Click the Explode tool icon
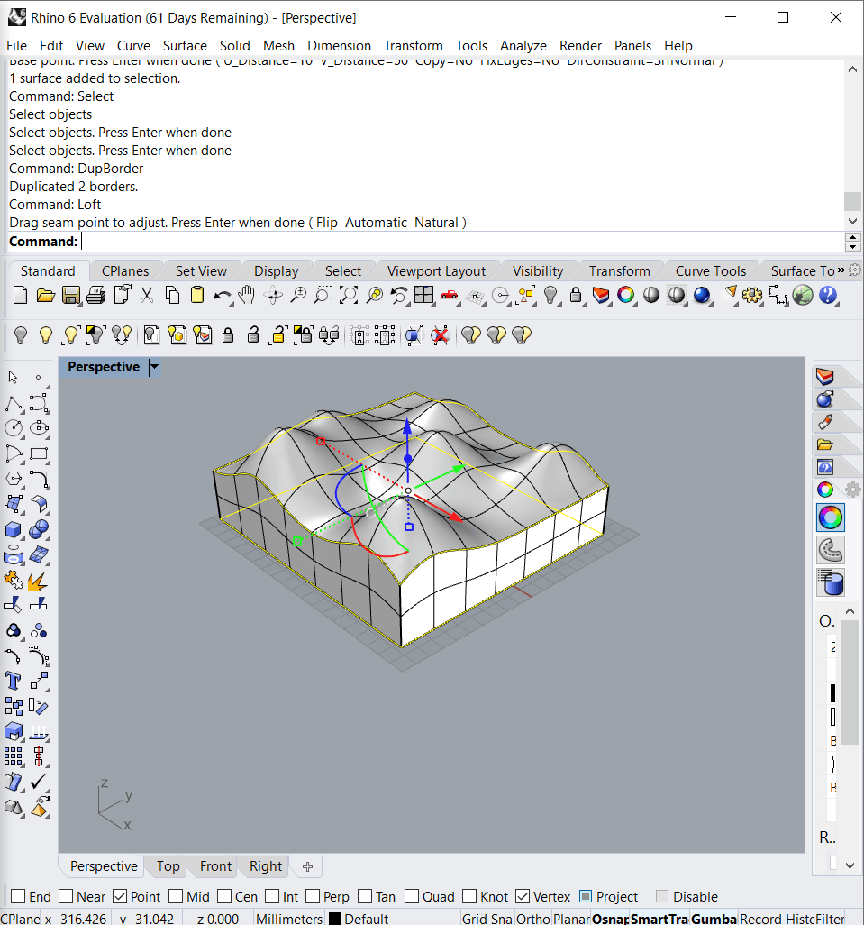864x925 pixels. tap(39, 580)
